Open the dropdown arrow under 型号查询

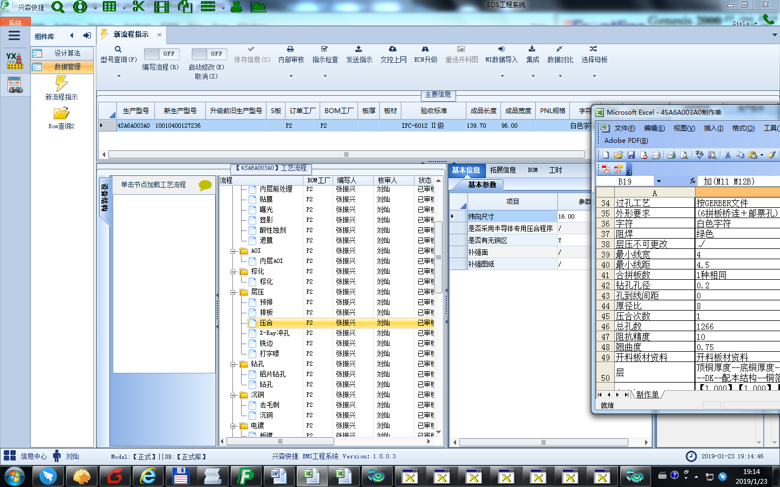pyautogui.click(x=119, y=76)
